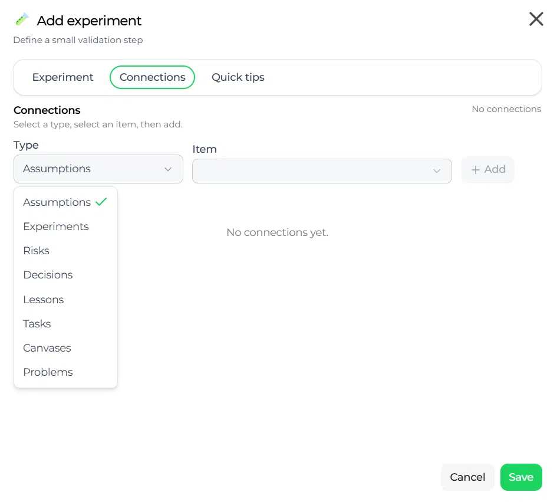Pick Tasks from the type list
The image size is (557, 502).
(x=65, y=324)
